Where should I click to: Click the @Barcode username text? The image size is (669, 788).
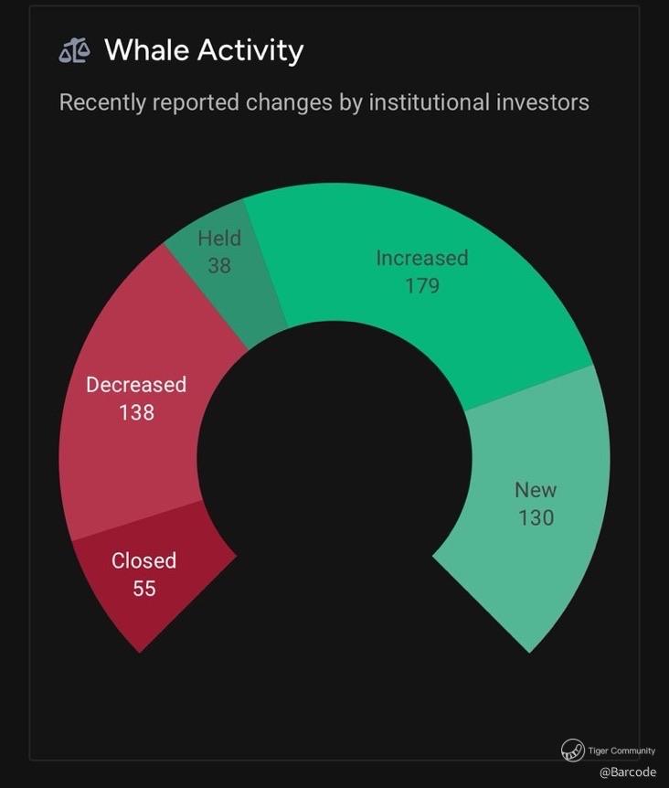[x=628, y=772]
